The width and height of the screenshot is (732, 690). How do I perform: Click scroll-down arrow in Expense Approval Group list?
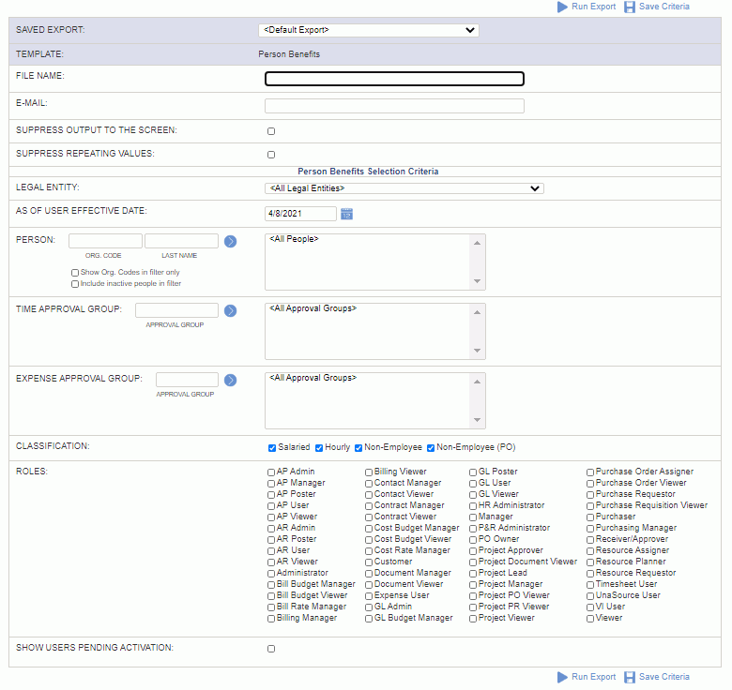[x=477, y=420]
